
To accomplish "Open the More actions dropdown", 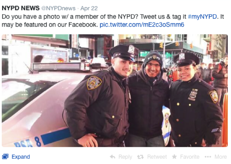I will [x=220, y=157].
